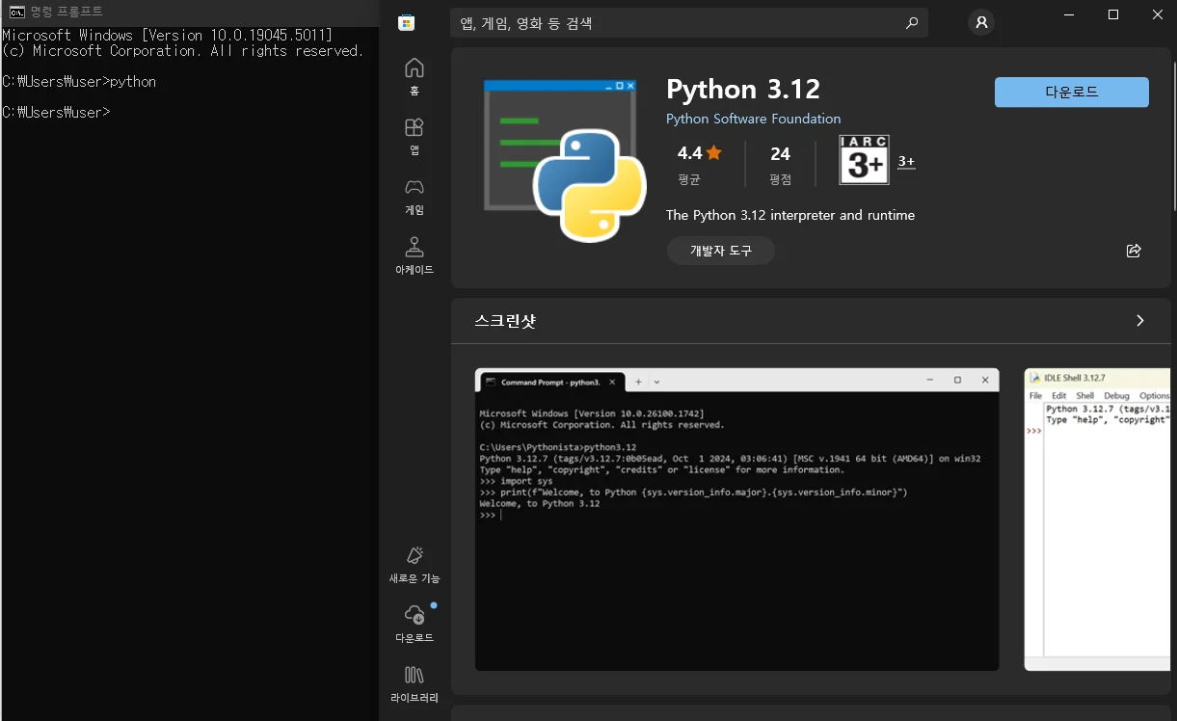The width and height of the screenshot is (1177, 721).
Task: Click the IARC 3+ rating badge
Action: [864, 160]
